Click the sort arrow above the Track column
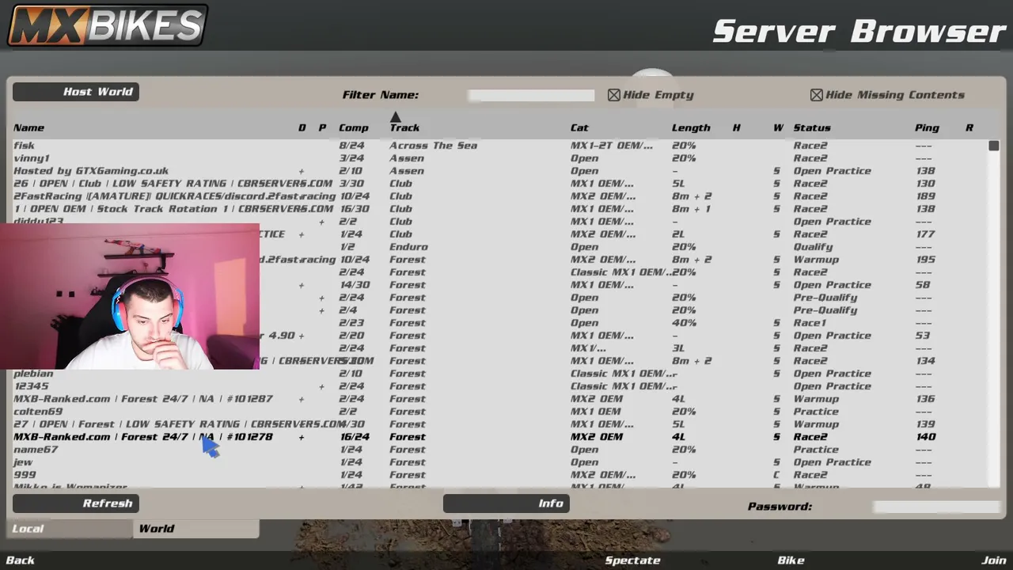The height and width of the screenshot is (570, 1013). click(396, 117)
